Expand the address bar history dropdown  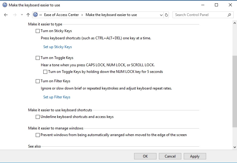[x=161, y=15]
